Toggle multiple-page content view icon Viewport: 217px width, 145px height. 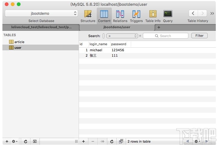(121, 141)
